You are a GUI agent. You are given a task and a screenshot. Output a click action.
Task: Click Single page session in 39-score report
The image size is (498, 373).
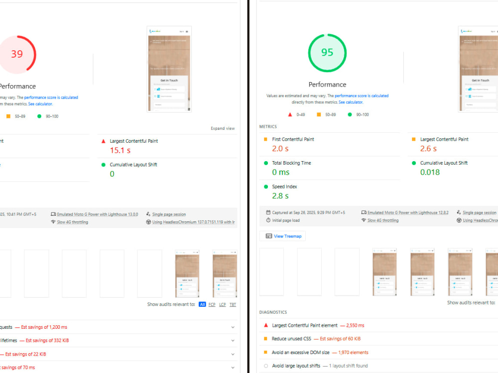tap(169, 214)
